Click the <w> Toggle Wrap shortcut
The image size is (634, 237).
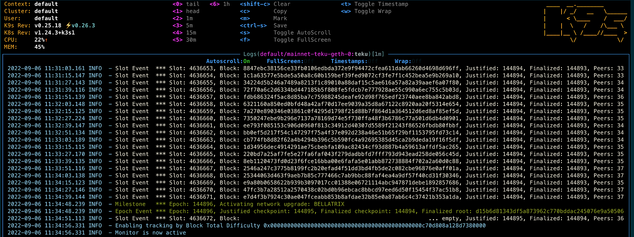pos(366,11)
